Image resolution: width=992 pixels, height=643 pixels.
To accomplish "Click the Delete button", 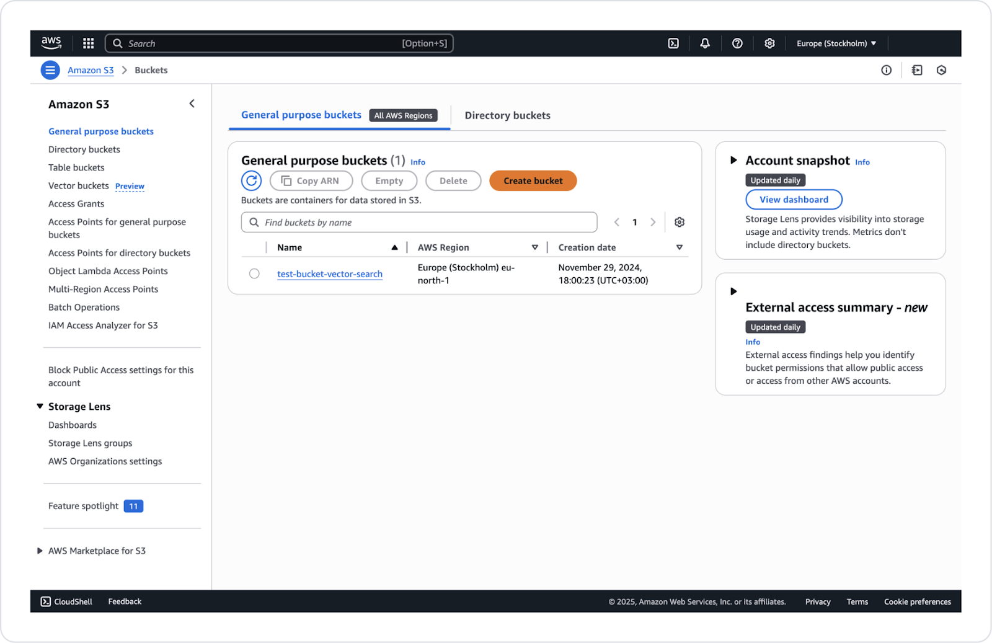I will pos(453,180).
